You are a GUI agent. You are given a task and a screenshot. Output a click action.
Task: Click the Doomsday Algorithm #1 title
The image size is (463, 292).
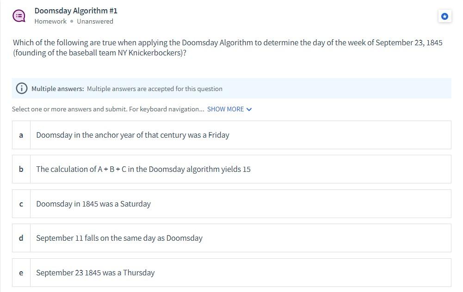(76, 11)
